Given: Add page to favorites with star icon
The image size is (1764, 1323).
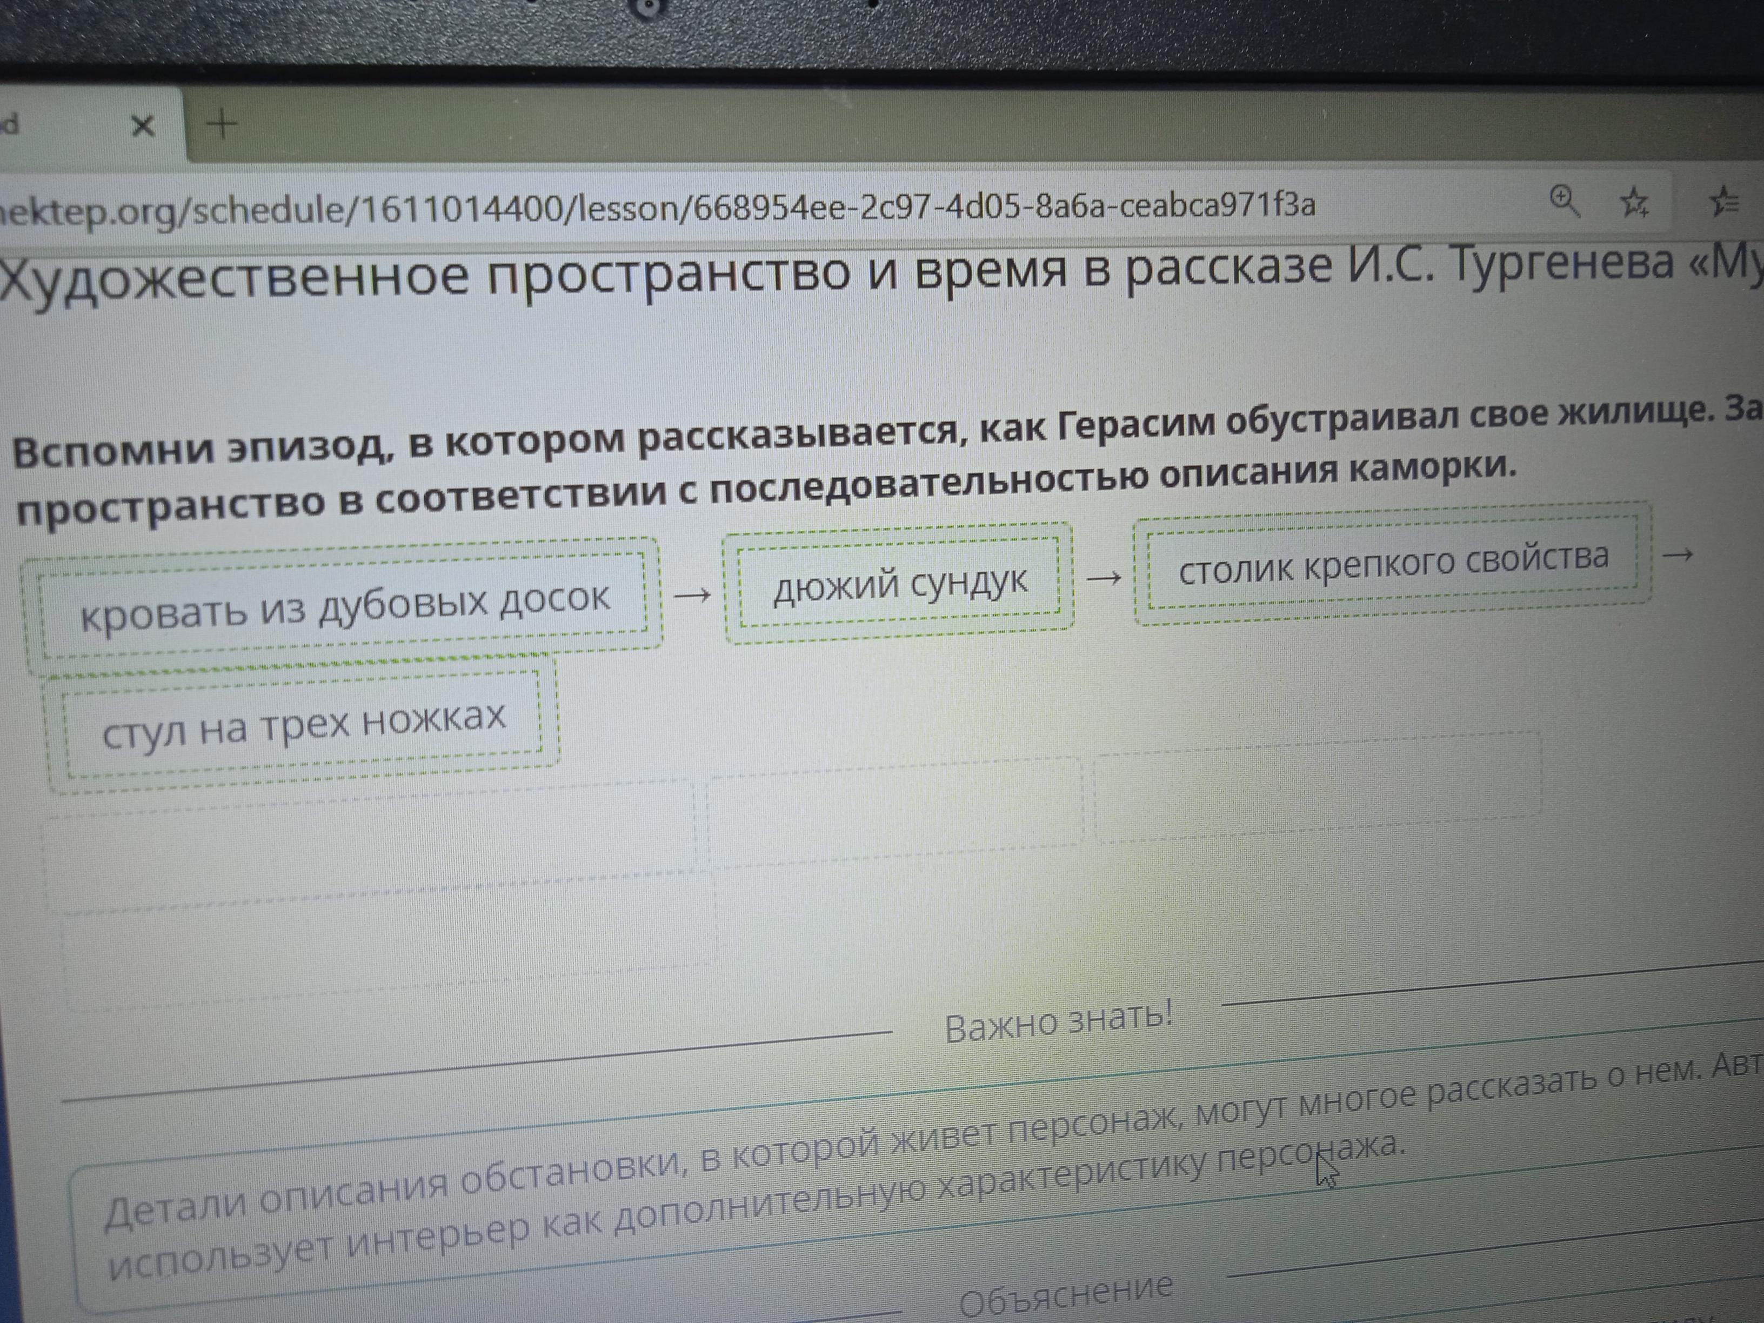Looking at the screenshot, I should pyautogui.click(x=1634, y=202).
